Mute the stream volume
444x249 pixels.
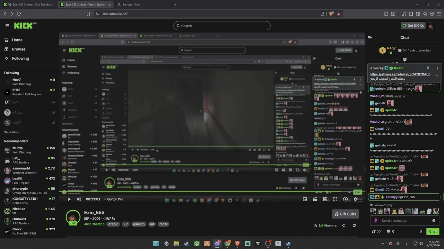tap(79, 199)
